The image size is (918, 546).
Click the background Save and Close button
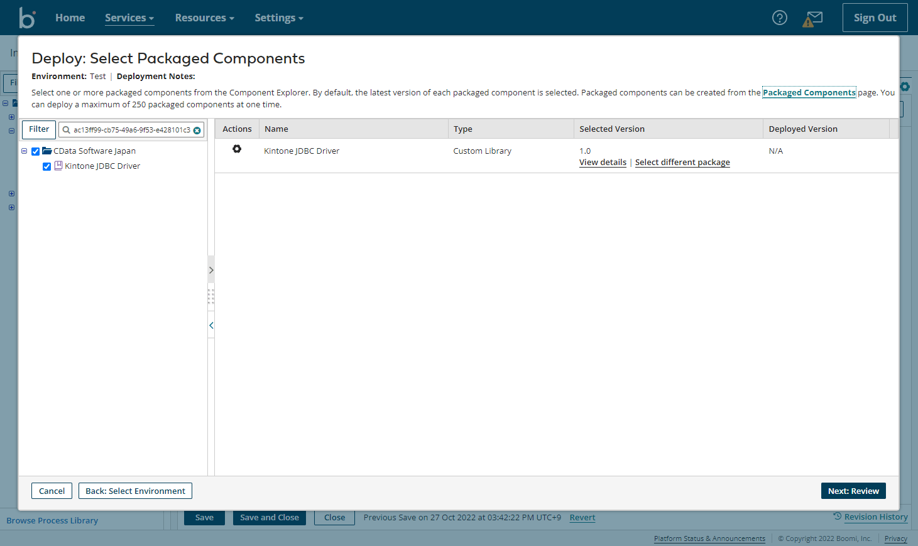coord(270,518)
